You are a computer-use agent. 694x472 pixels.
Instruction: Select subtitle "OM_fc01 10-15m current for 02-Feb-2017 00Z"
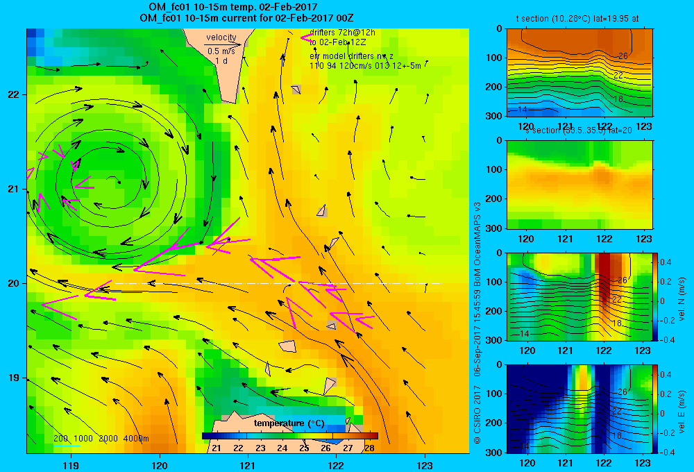pyautogui.click(x=246, y=18)
